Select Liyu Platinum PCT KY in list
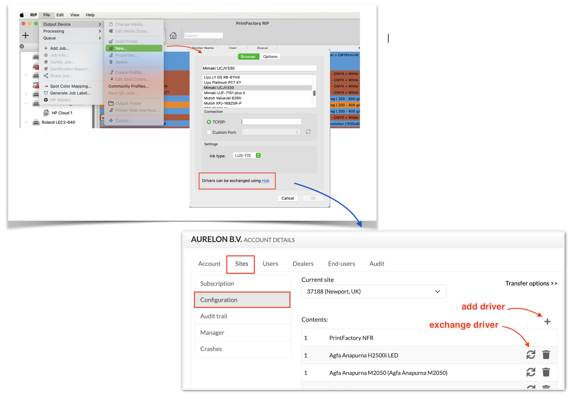 click(257, 82)
